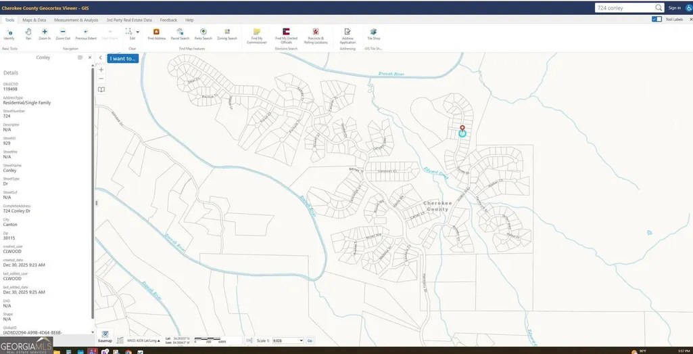Viewport: 693px width, 354px height.
Task: Open the Maps & Data tab
Action: (34, 20)
